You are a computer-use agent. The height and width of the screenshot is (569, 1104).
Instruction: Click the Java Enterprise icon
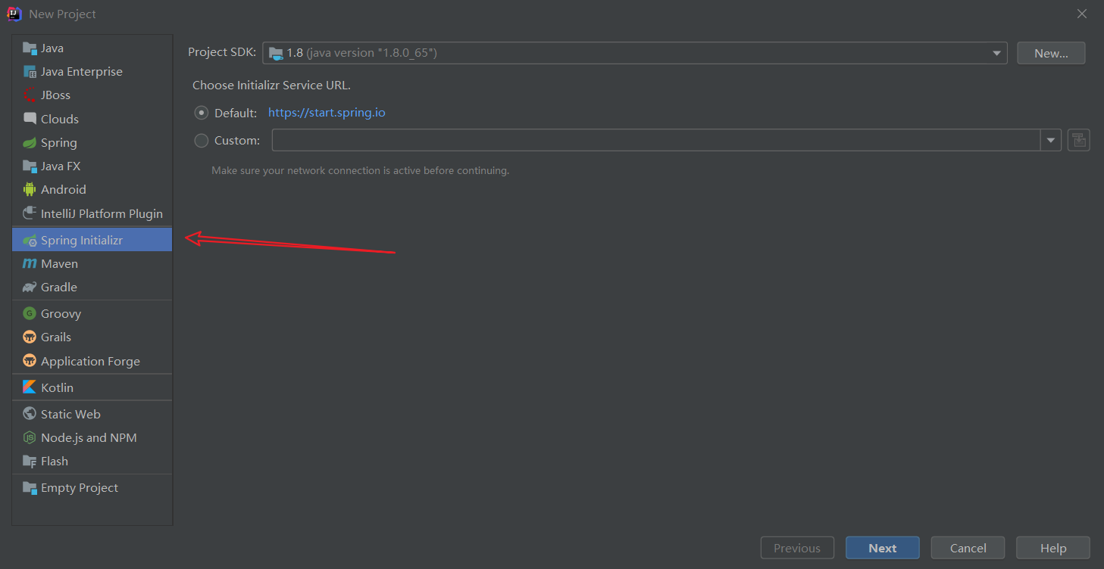coord(30,72)
